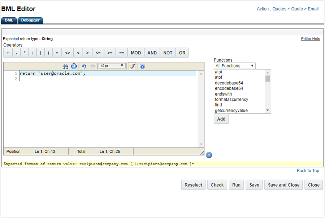Insert the not-equal <> operator
The width and height of the screenshot is (325, 218).
(67, 53)
